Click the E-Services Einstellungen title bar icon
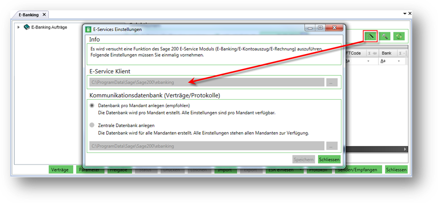The image size is (438, 203). point(88,29)
